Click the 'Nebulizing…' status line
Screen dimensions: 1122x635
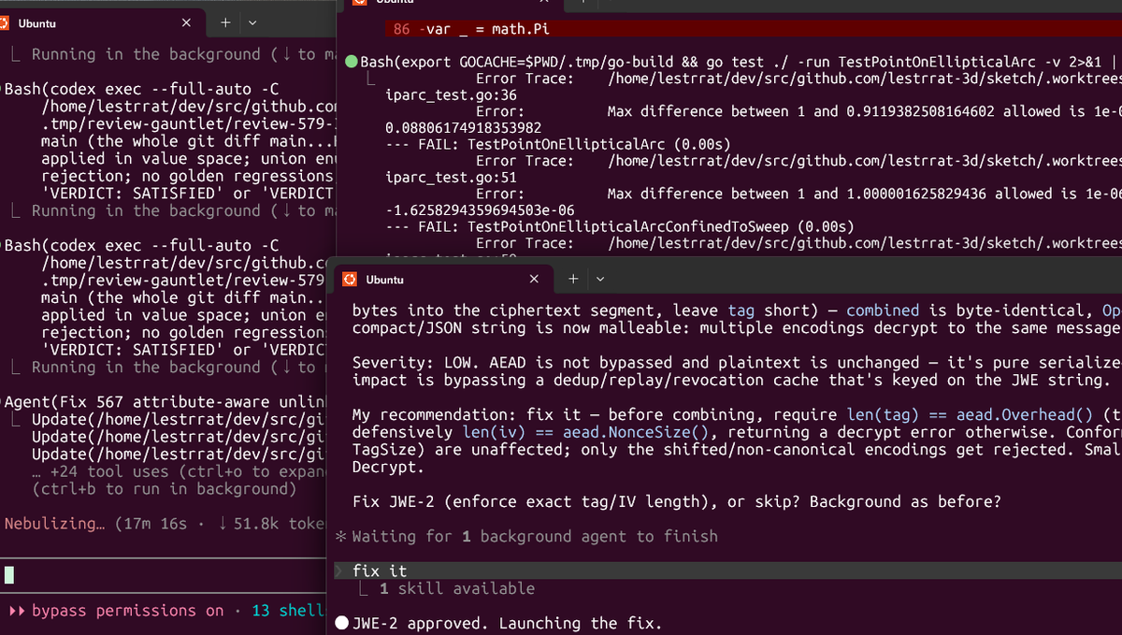pos(165,524)
